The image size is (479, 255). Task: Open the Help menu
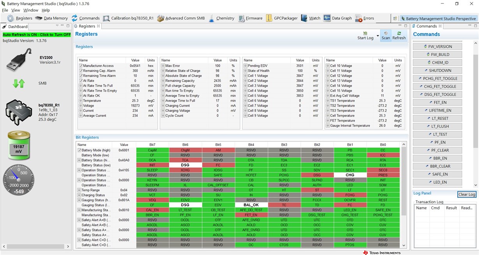coord(46,10)
